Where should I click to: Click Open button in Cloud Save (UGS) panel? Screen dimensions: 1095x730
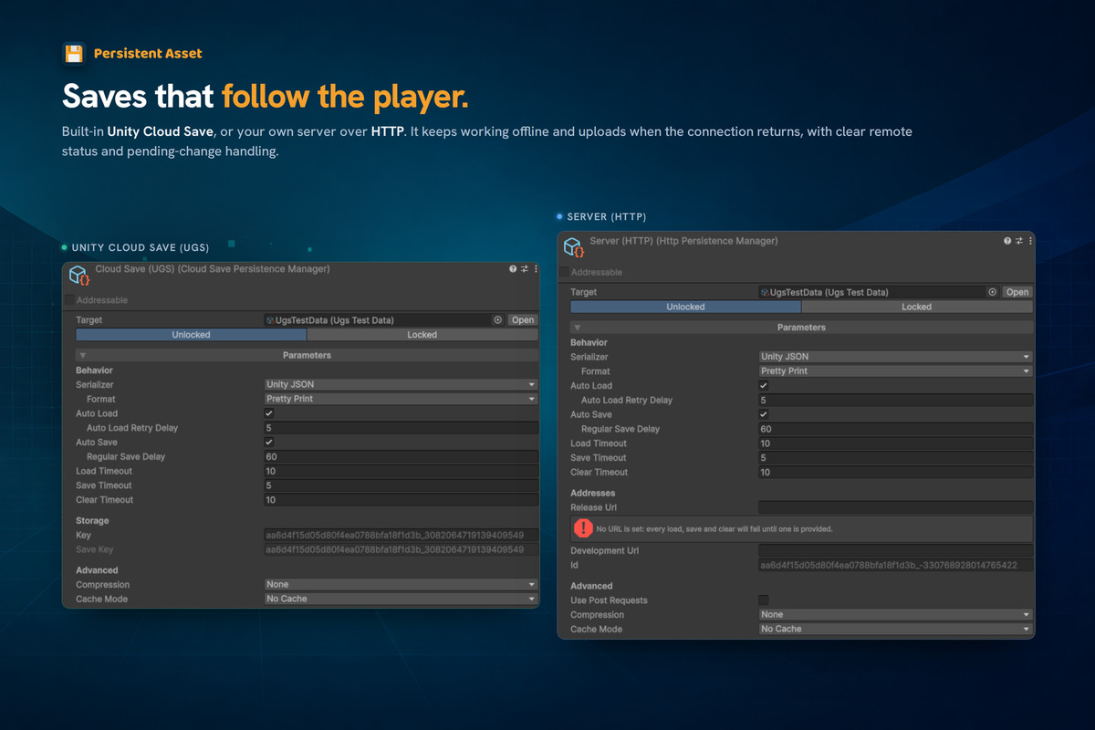pos(523,320)
